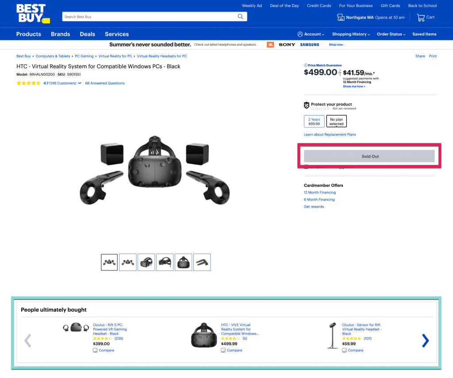This screenshot has width=453, height=378.
Task: Check Compare for Oculus Sensor
Action: pyautogui.click(x=344, y=350)
